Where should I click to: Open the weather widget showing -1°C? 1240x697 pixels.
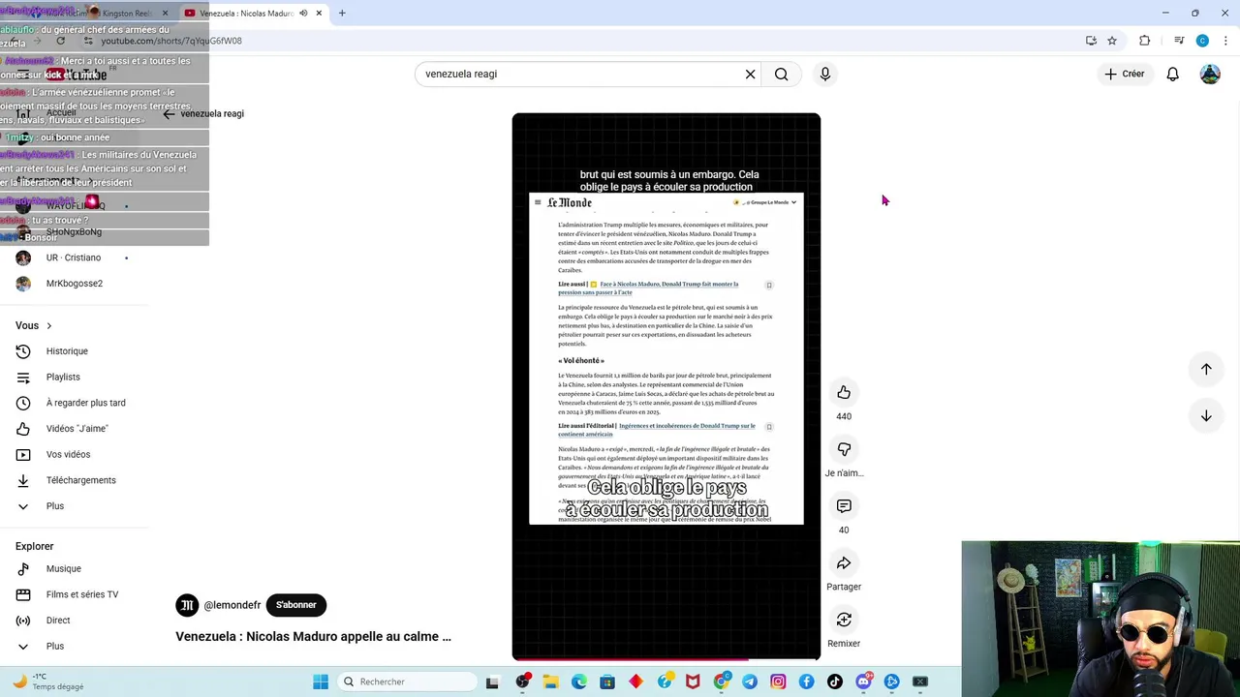[48, 682]
